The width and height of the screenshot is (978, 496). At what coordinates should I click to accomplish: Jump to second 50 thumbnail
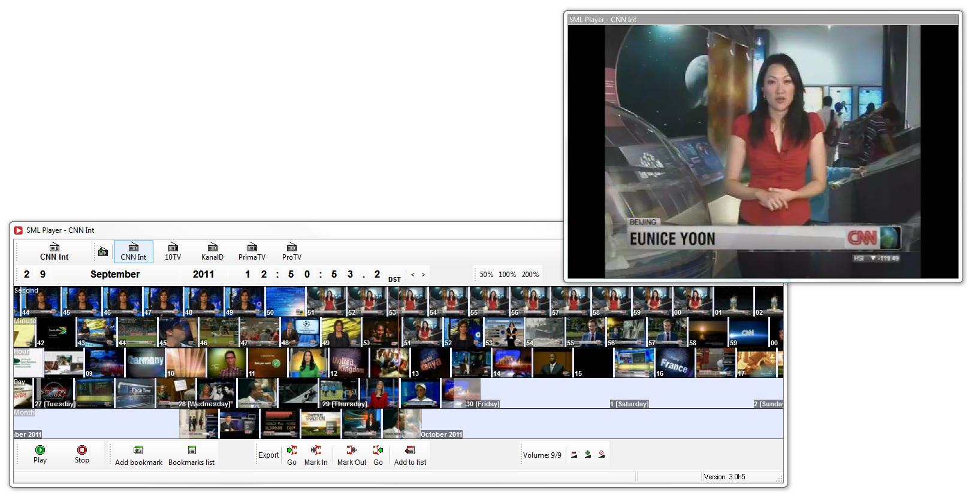(x=285, y=301)
